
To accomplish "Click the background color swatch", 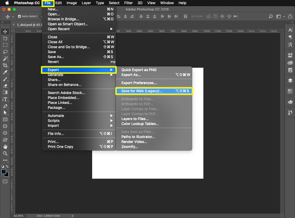I will click(x=7, y=175).
